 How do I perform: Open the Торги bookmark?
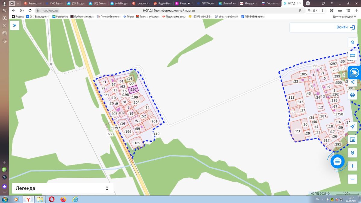click(128, 17)
